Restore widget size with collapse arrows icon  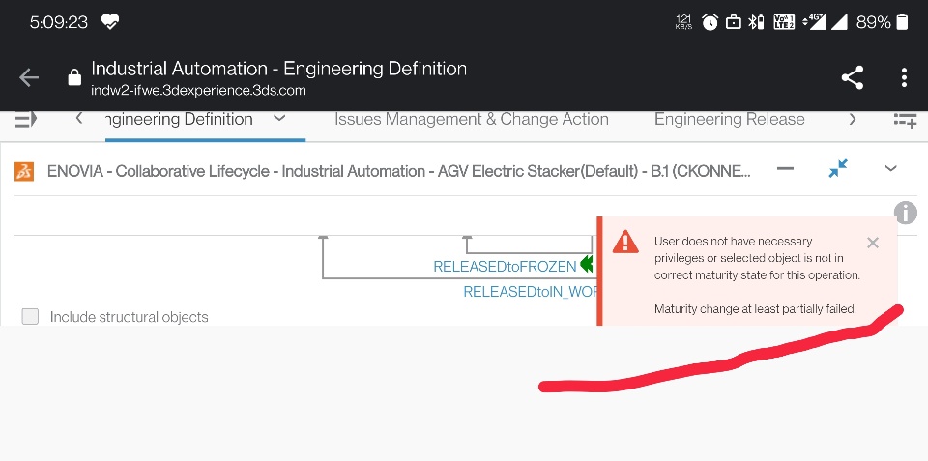(x=838, y=169)
